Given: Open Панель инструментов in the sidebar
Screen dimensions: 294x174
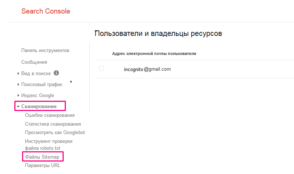Looking at the screenshot, I should pos(45,50).
